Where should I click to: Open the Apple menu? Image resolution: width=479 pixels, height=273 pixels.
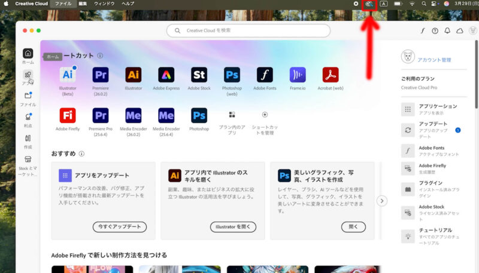pos(6,4)
